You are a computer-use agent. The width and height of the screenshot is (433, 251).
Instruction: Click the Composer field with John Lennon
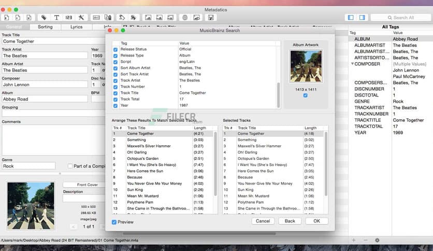(x=45, y=85)
